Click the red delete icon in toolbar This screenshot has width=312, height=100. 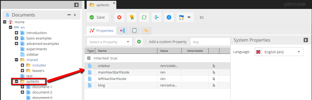click(x=119, y=17)
